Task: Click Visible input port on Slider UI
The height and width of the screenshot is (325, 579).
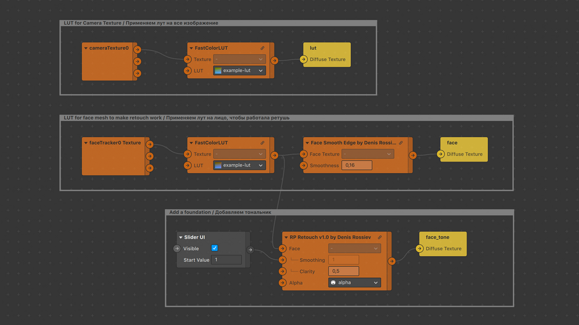Action: point(177,248)
